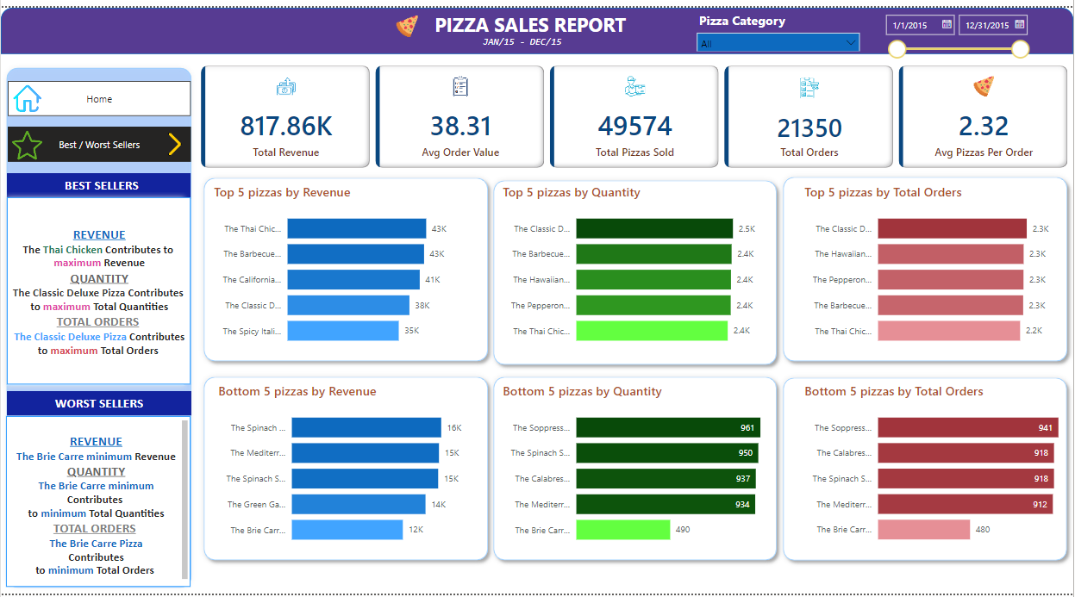Screen dimensions: 1075x597
Task: Click the Total Revenue money icon
Action: click(x=285, y=86)
